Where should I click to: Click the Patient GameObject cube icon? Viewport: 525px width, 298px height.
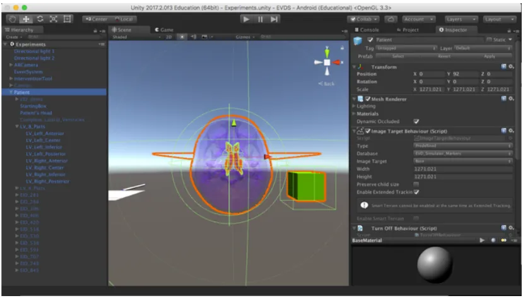point(358,41)
